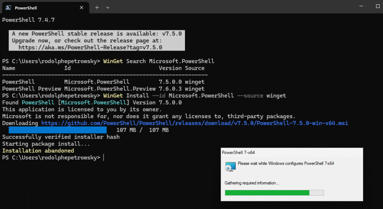Click 'This application is licensed to you' line

(82, 109)
